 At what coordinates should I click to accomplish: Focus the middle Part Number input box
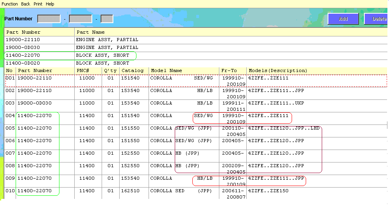pos(81,19)
